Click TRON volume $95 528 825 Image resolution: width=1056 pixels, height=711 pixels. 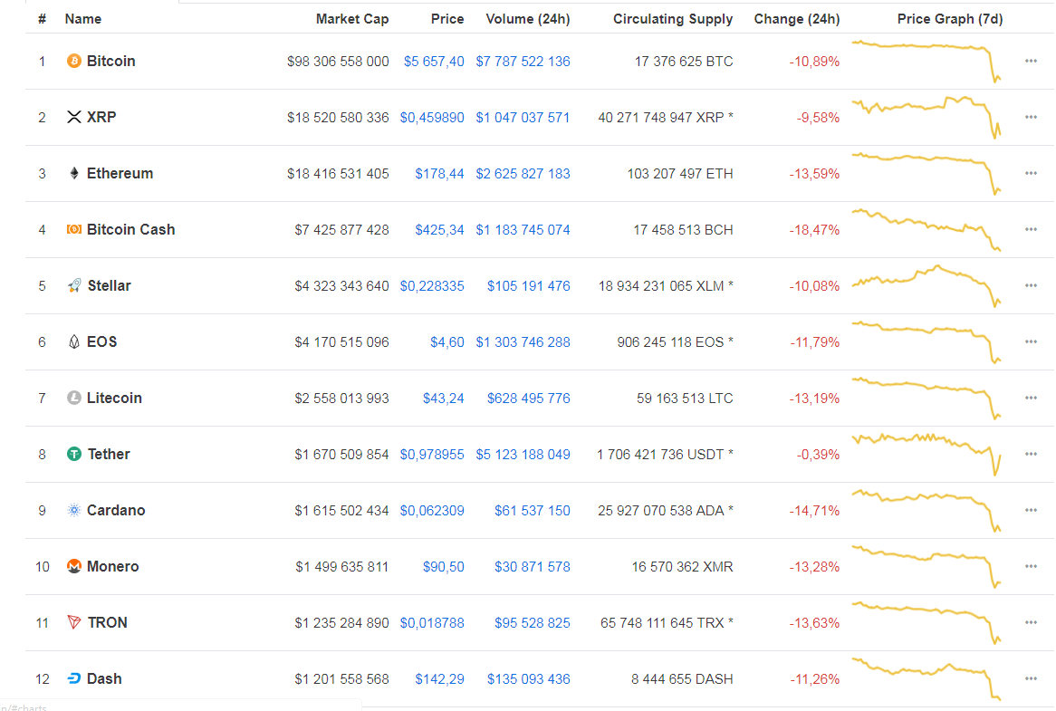coord(532,623)
